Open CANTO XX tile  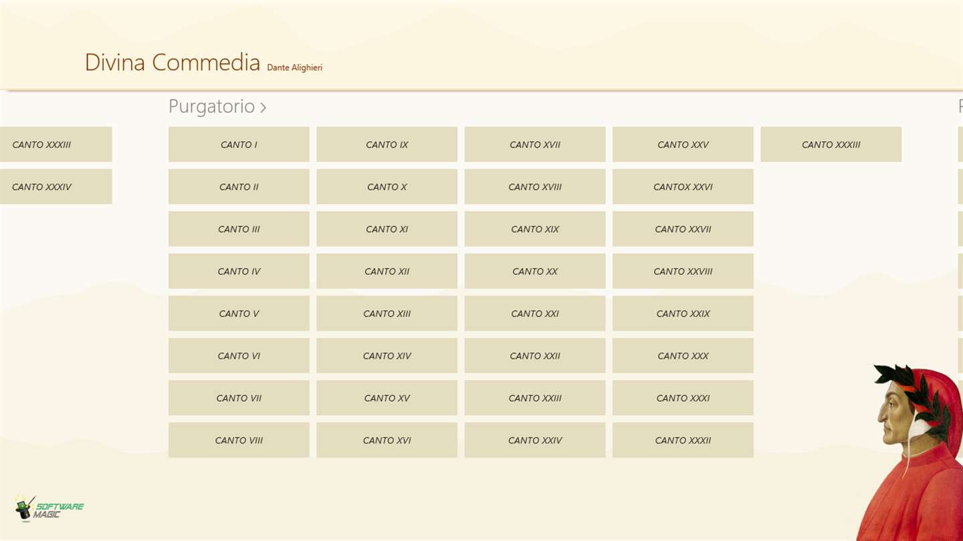coord(535,271)
